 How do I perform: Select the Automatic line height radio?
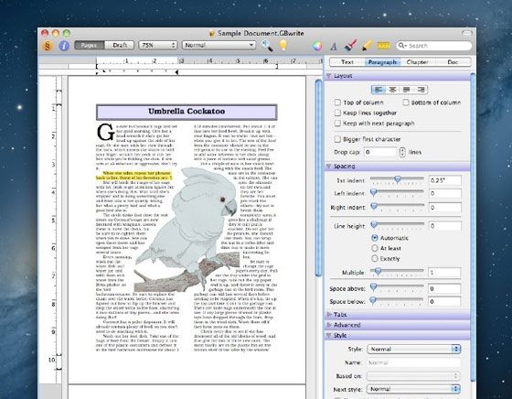click(375, 238)
